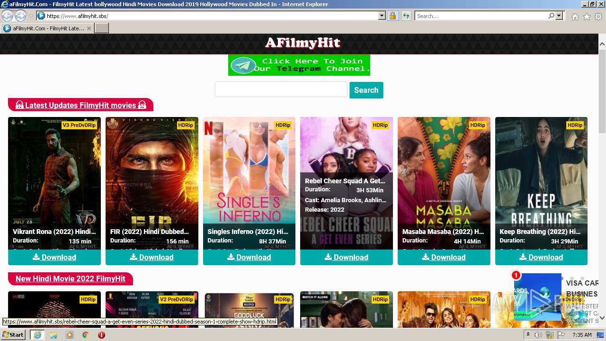Open File Explorer taskbar icon
This screenshot has height=341, width=606.
(x=53, y=335)
